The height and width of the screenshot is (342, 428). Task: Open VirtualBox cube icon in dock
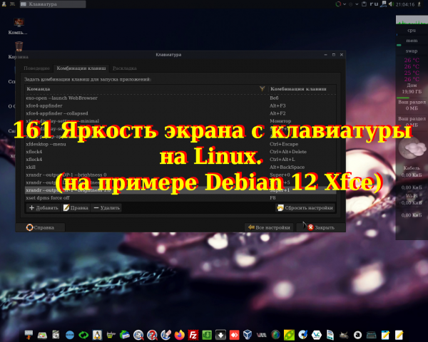point(248,335)
